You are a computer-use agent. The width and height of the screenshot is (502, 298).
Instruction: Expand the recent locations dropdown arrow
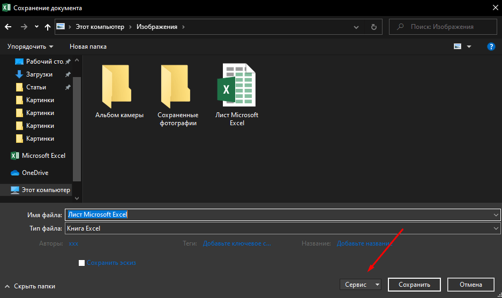point(36,27)
